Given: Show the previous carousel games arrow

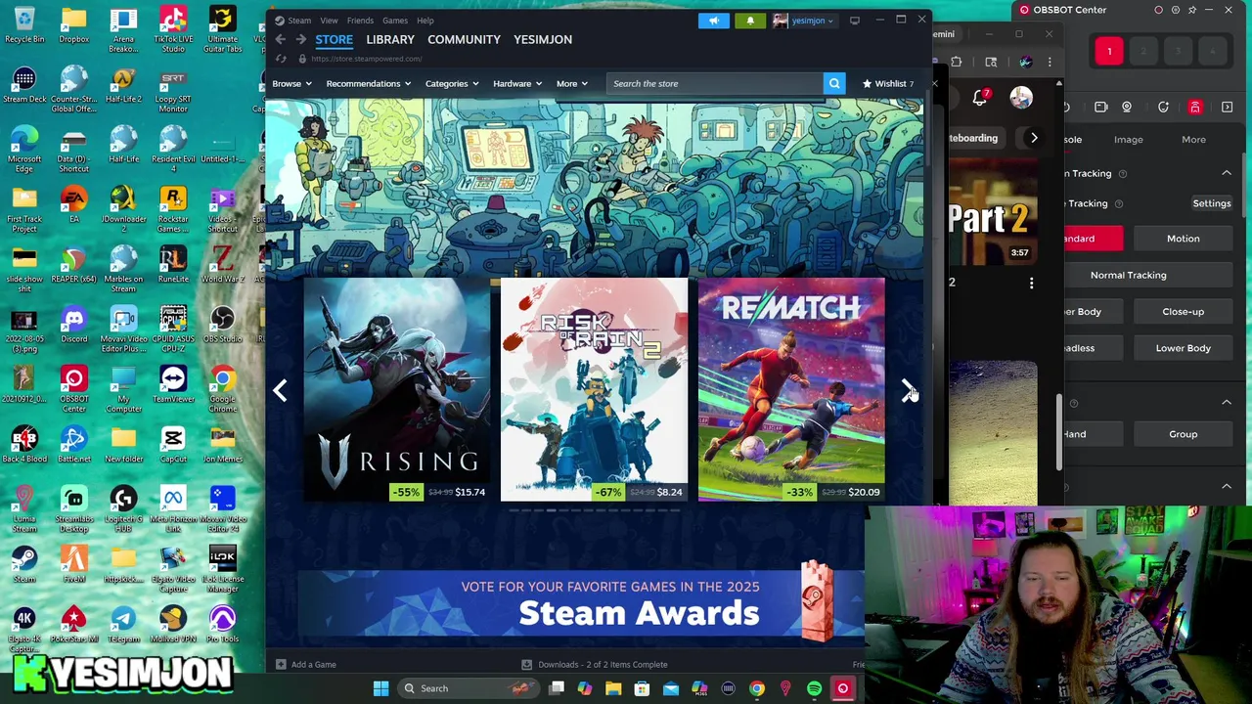Looking at the screenshot, I should tap(281, 390).
